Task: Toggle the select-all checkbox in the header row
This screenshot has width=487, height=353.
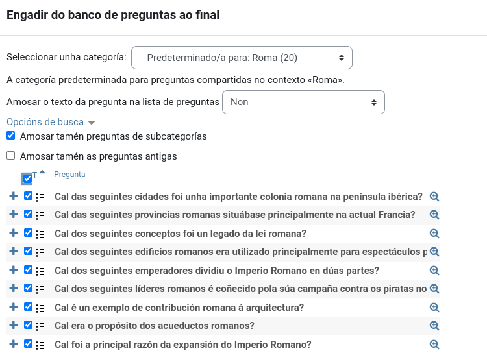Action: tap(27, 179)
